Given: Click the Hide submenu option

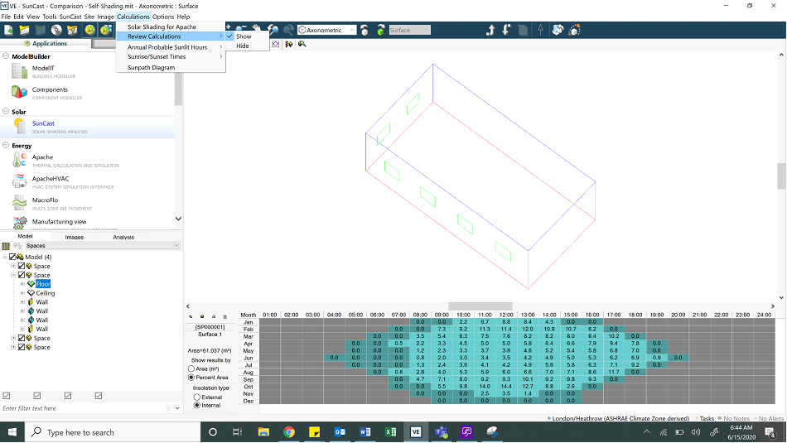Looking at the screenshot, I should coord(243,46).
